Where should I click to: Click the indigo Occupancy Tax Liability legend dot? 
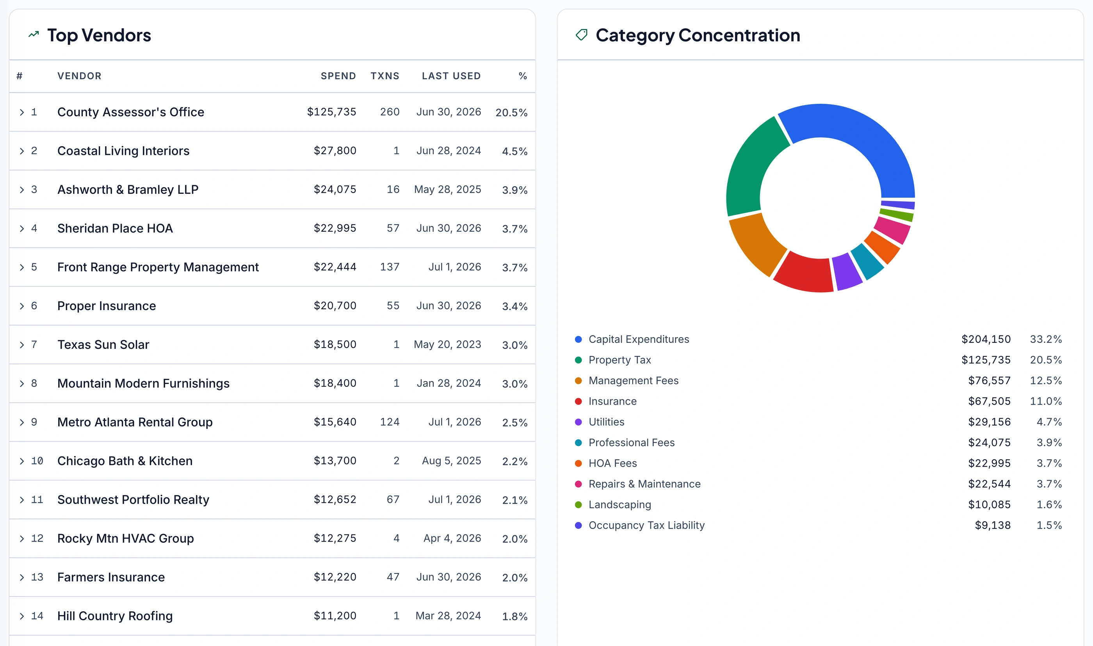578,525
